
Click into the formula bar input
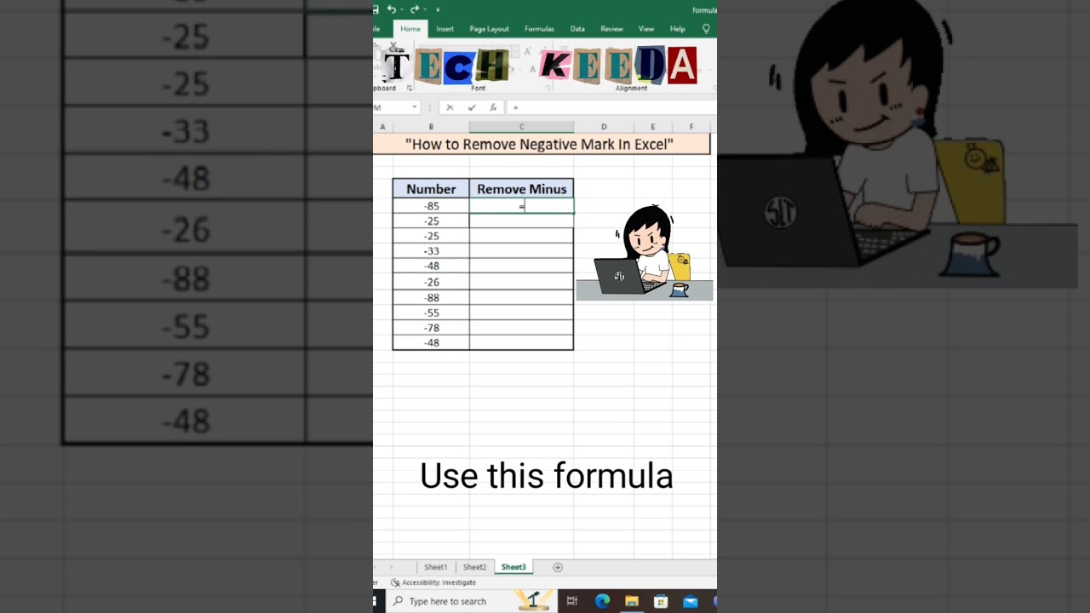click(x=611, y=107)
